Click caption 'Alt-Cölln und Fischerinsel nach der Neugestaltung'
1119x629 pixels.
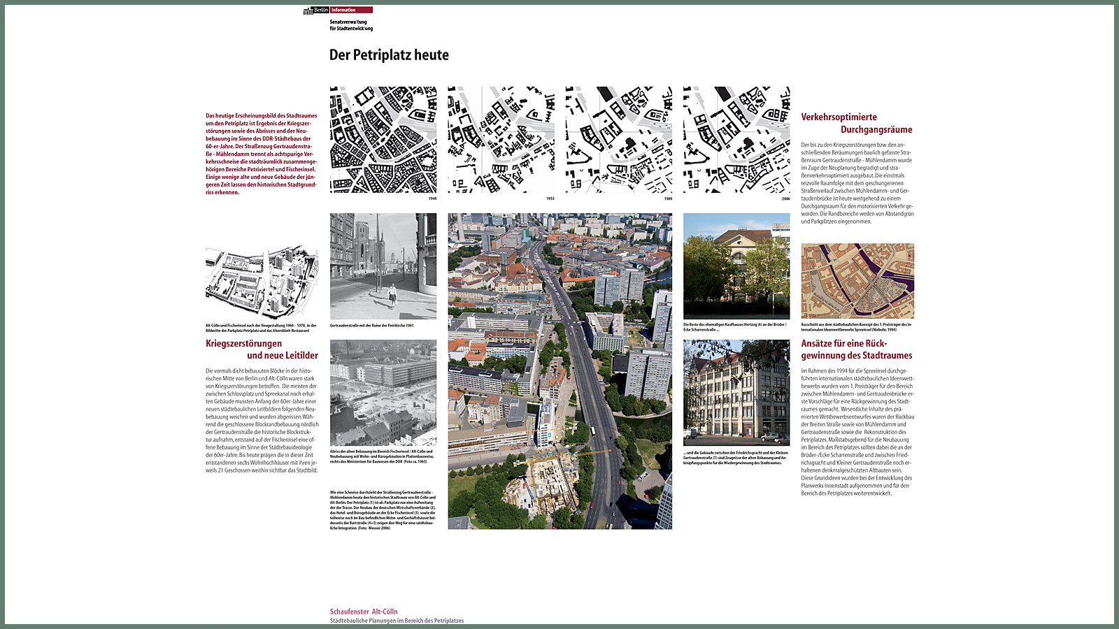coord(261,328)
